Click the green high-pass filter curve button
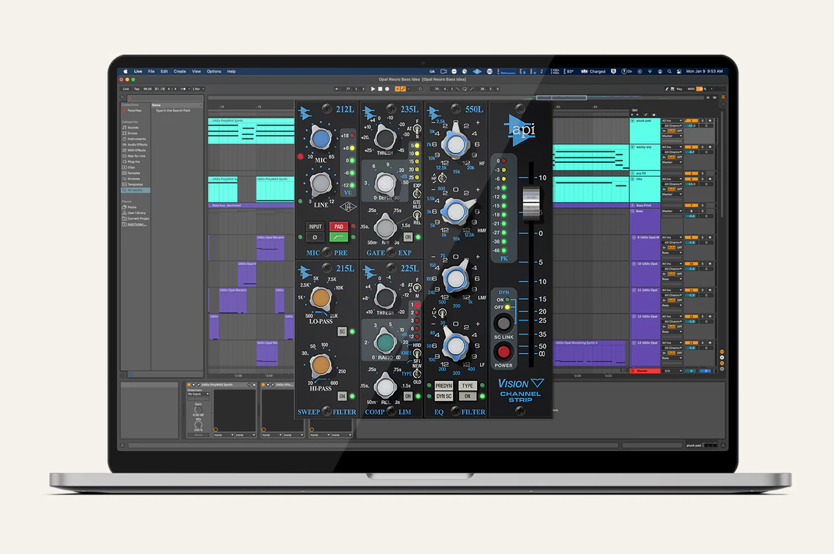This screenshot has width=834, height=554. coord(338,237)
